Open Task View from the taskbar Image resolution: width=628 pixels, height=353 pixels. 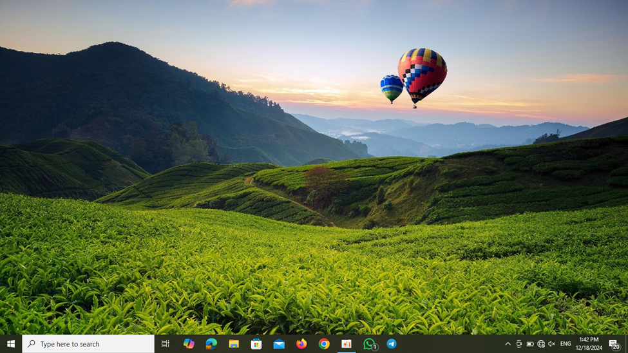click(x=166, y=344)
